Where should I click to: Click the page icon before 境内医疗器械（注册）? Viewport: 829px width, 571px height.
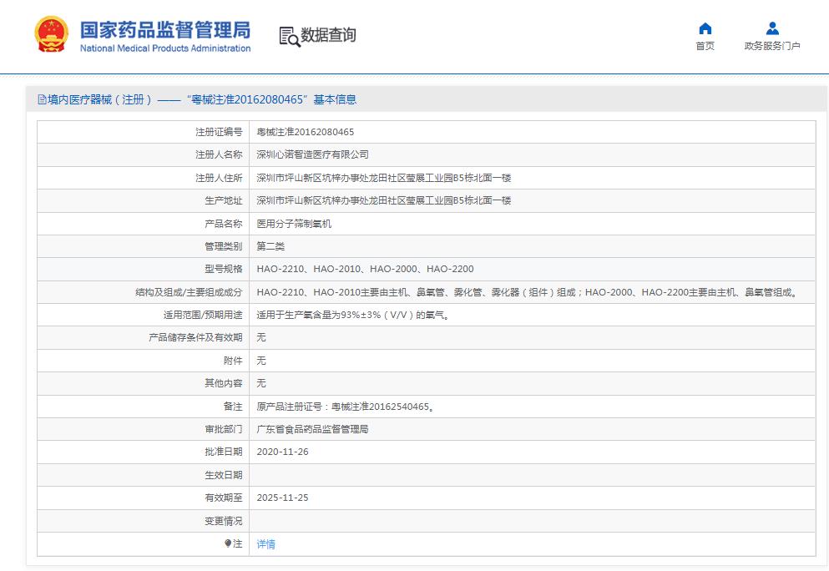40,99
